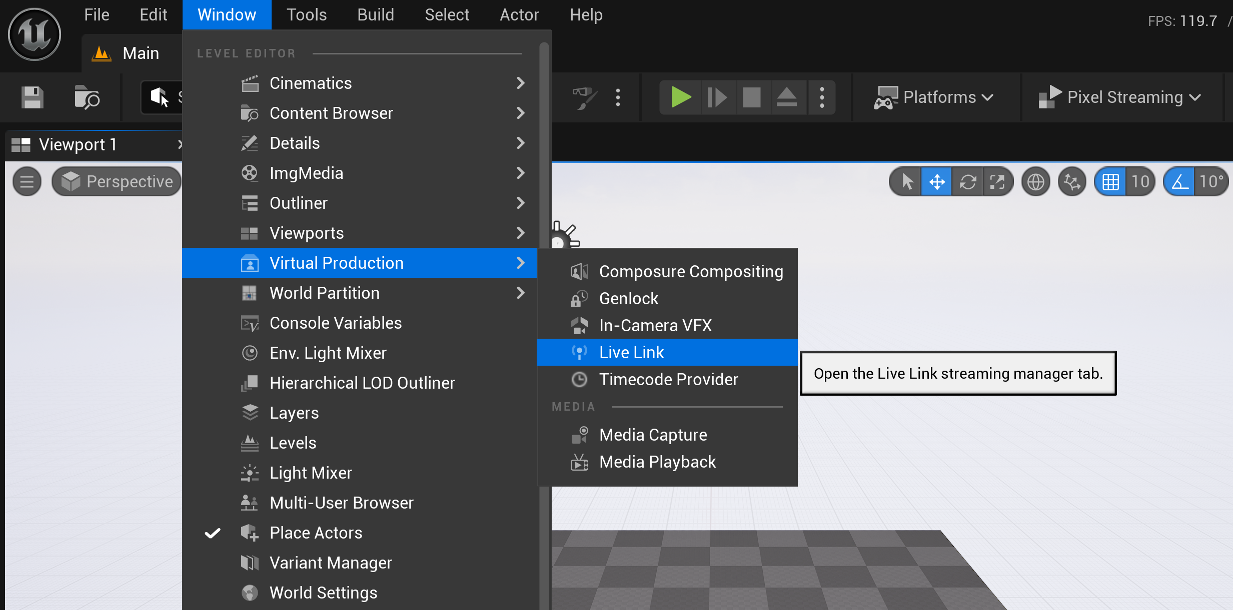Expand the Details submenu
This screenshot has height=610, width=1233.
pos(360,143)
